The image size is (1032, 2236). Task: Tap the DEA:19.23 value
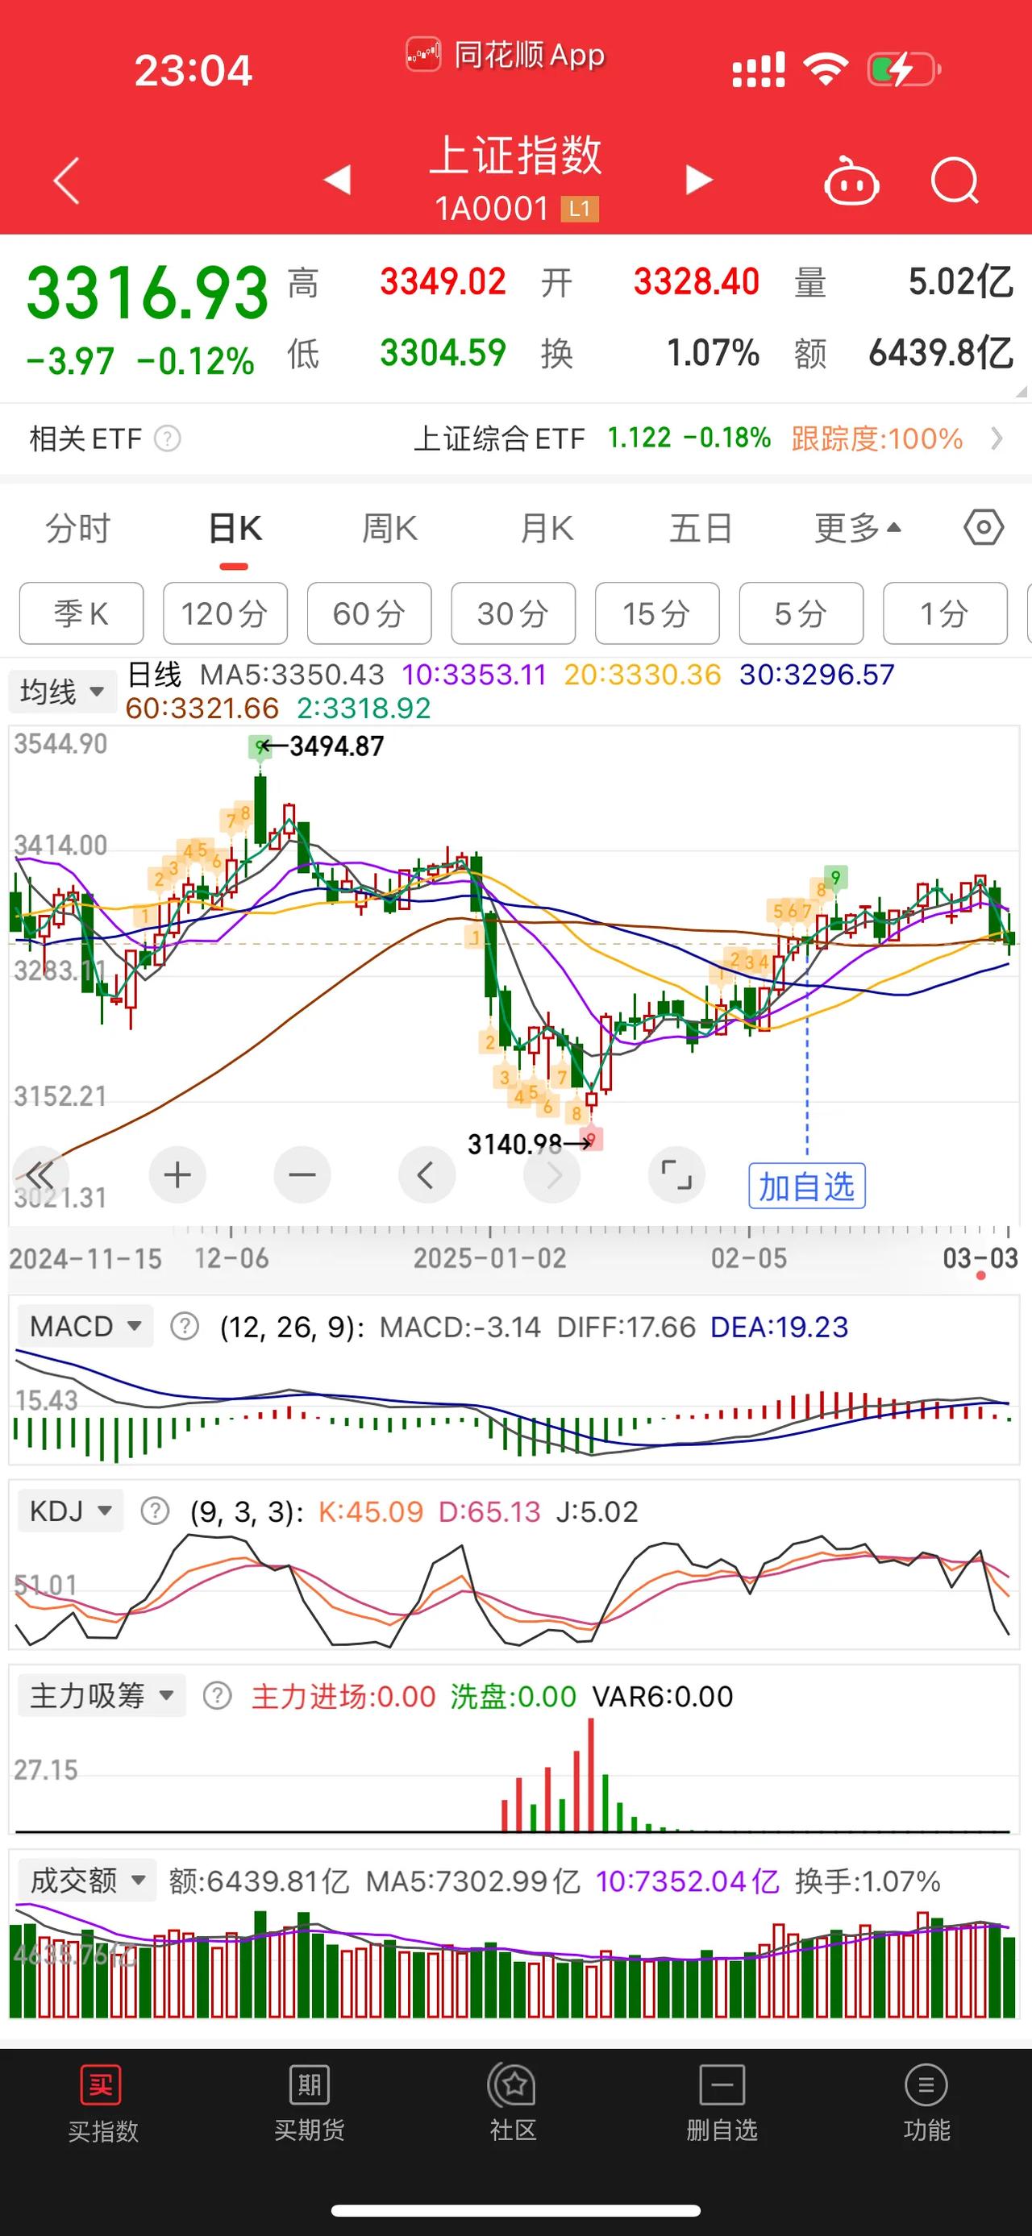coord(779,1326)
